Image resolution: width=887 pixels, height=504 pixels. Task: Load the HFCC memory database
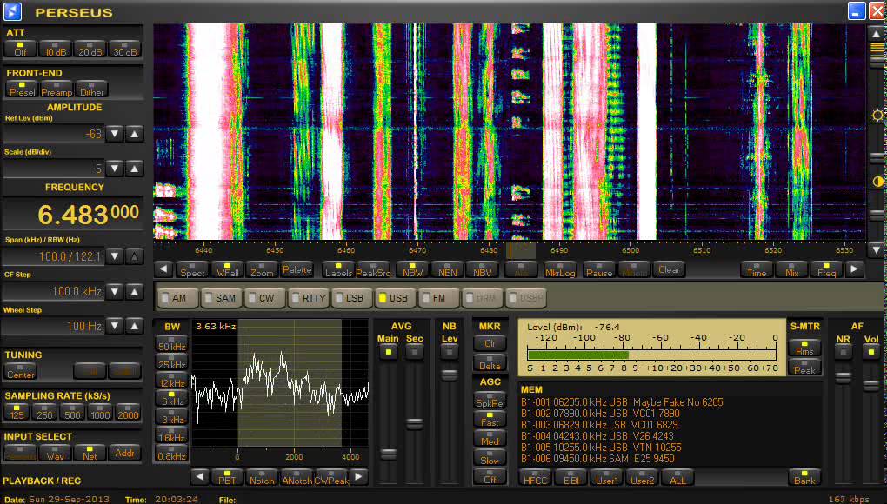tap(535, 477)
